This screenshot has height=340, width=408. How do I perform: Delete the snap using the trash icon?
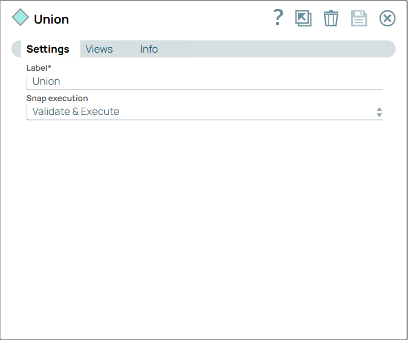coord(331,18)
